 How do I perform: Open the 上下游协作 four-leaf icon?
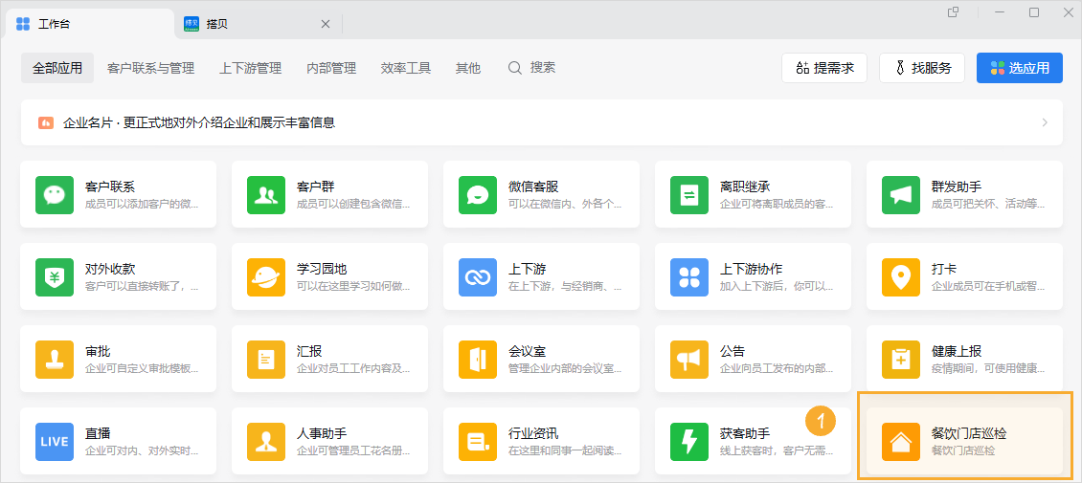pyautogui.click(x=688, y=277)
